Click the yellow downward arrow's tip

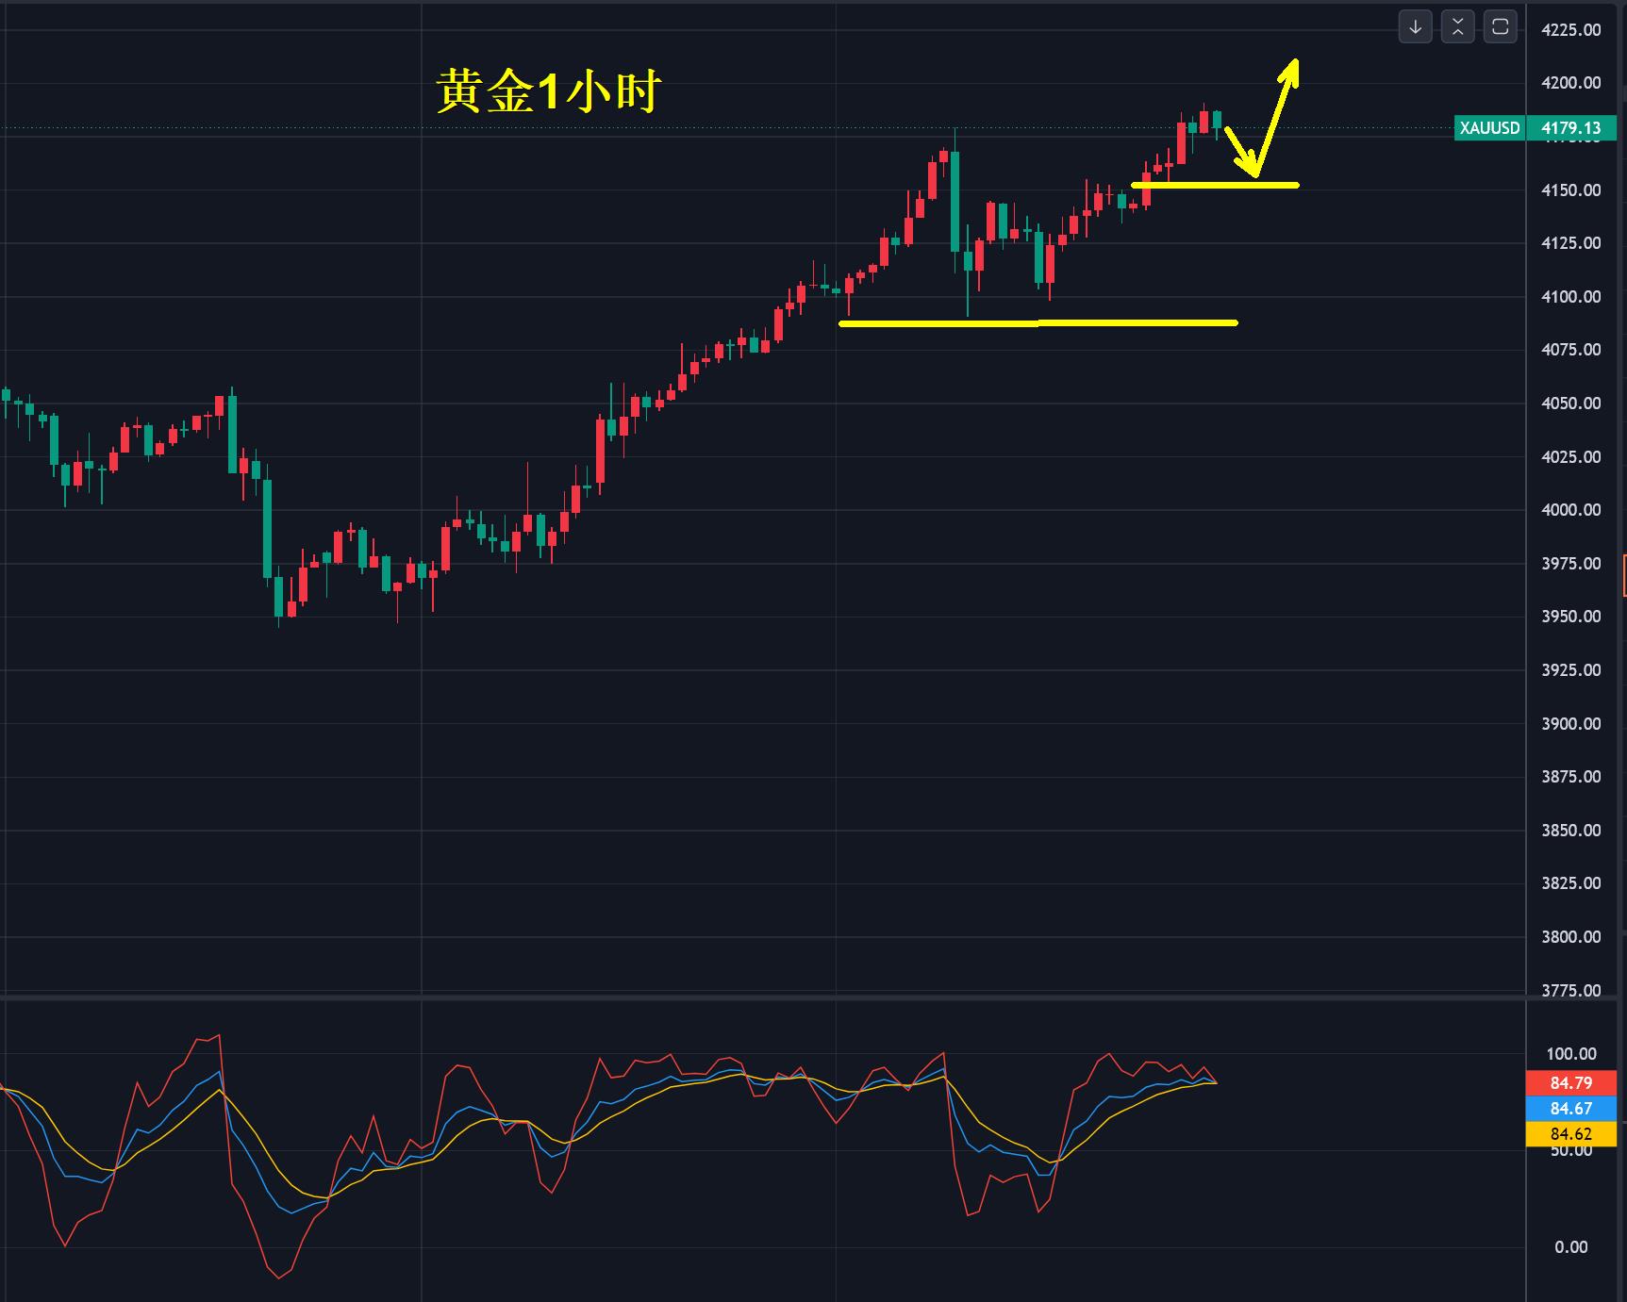pos(1253,172)
